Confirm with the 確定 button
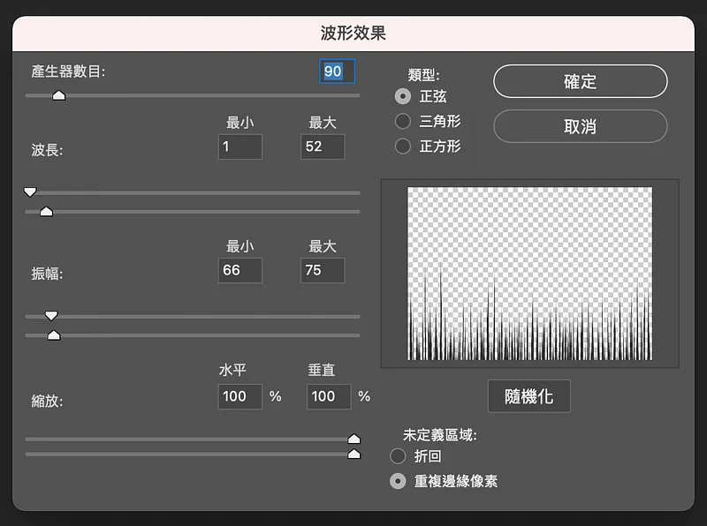This screenshot has height=526, width=707. click(581, 81)
